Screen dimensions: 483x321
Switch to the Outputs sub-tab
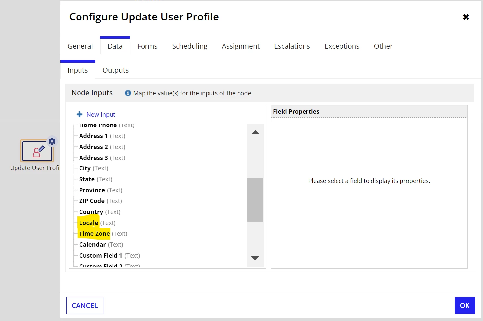click(115, 70)
